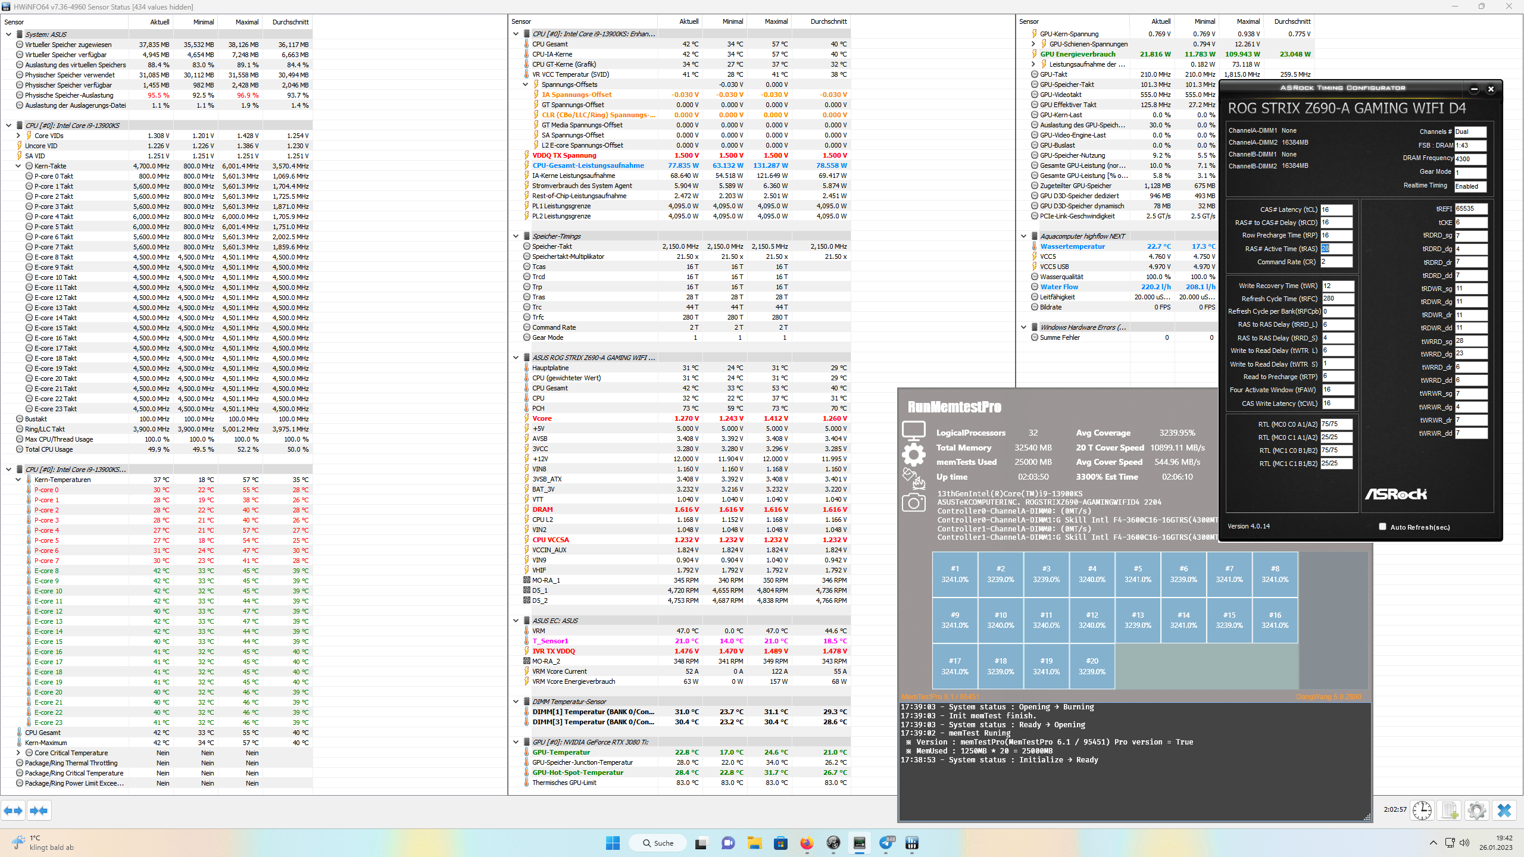
Task: Click the monitor icon in RunMemtestPro
Action: click(914, 430)
